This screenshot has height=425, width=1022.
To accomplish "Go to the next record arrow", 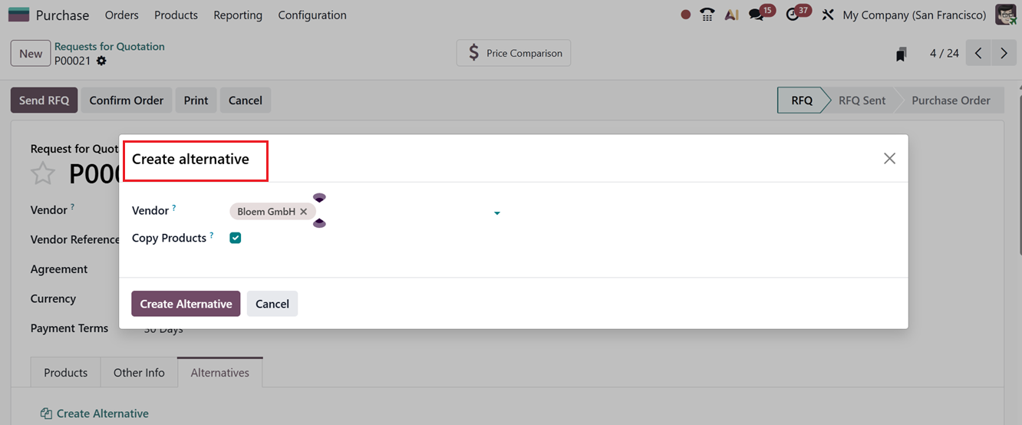I will pyautogui.click(x=1004, y=54).
